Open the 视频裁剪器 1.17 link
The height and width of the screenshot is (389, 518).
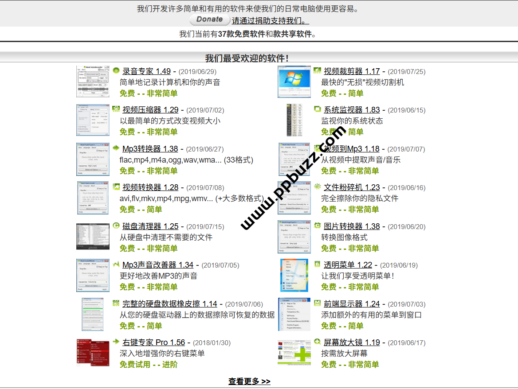click(352, 71)
